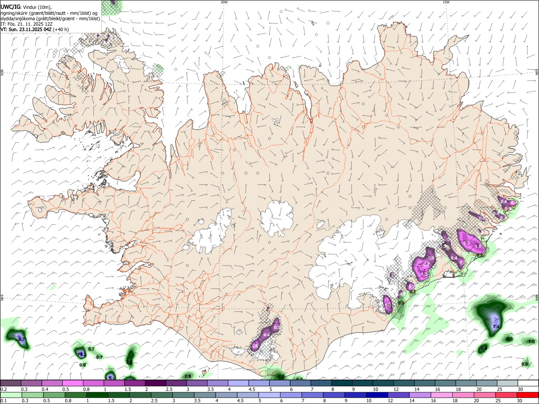539x404 pixels.
Task: Click the '15W' longitude label
Action: click(446, 2)
